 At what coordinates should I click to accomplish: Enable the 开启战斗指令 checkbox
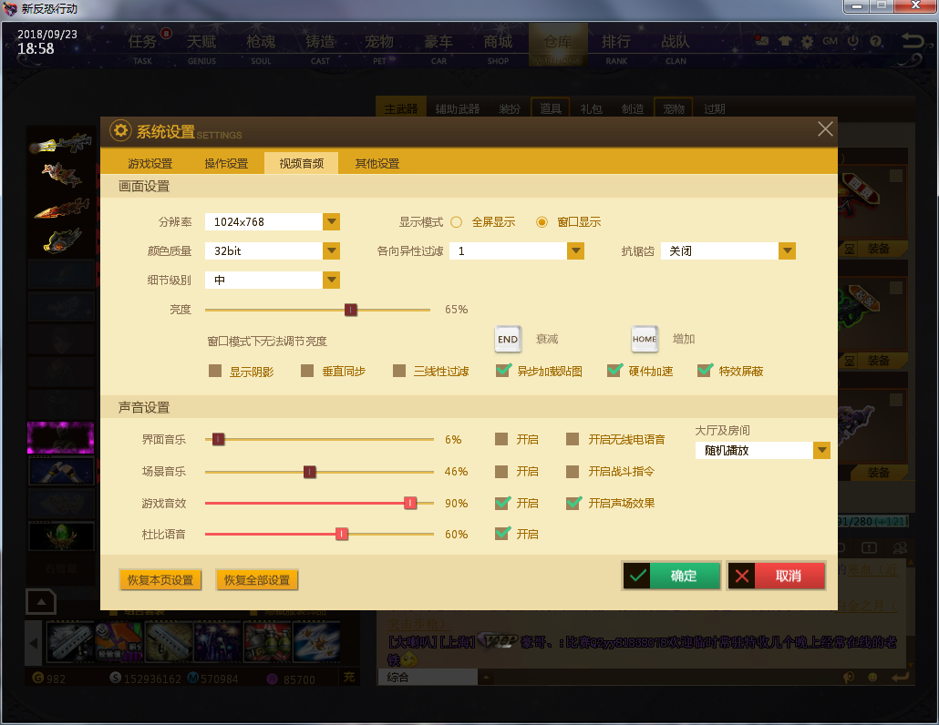click(573, 472)
